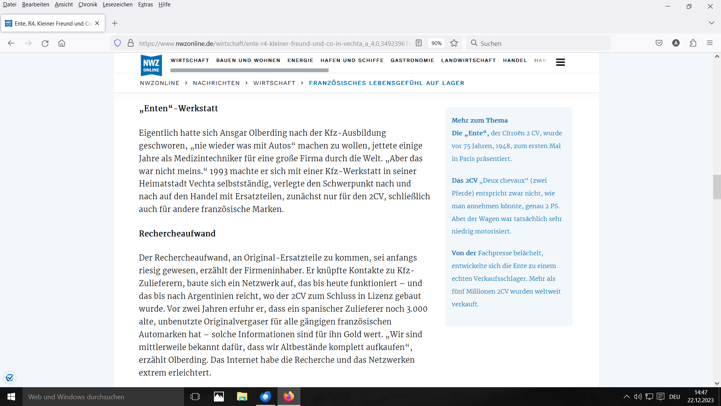Viewport: 721px width, 406px height.
Task: Open the Landwirtschaft navigation link
Action: [x=468, y=60]
